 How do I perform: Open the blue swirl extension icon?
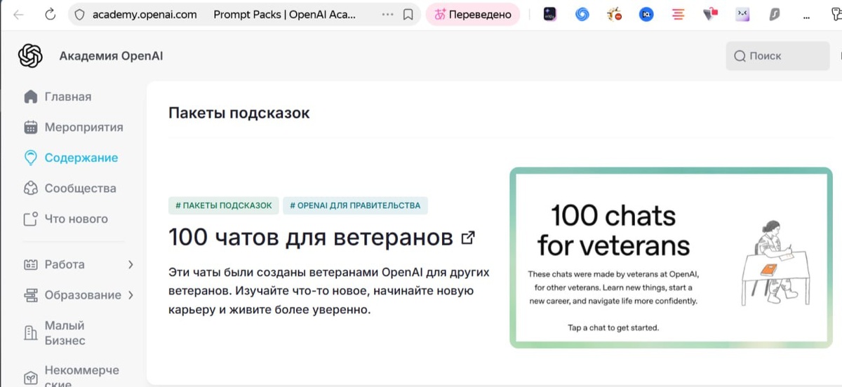tap(582, 14)
